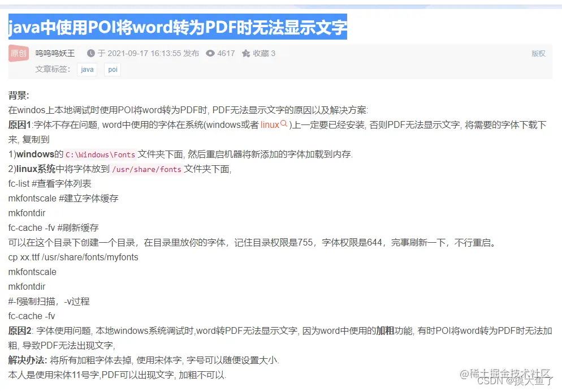Screen dimensions: 562x391
Task: Open author 呜呜呜妖王 profile link
Action: [x=55, y=53]
